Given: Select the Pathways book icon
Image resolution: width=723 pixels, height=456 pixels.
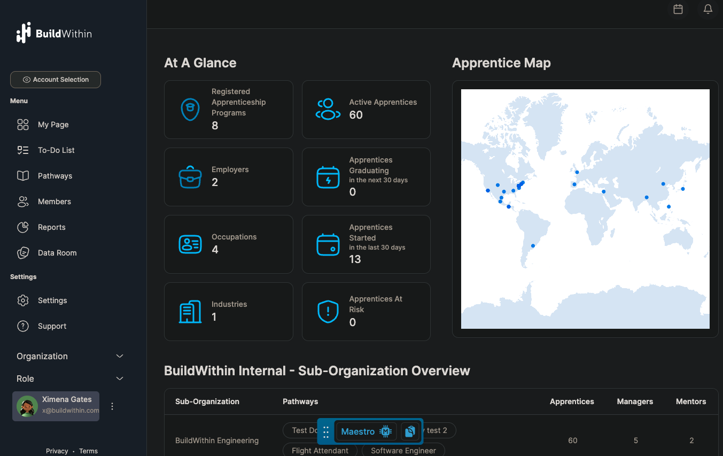Looking at the screenshot, I should 22,175.
